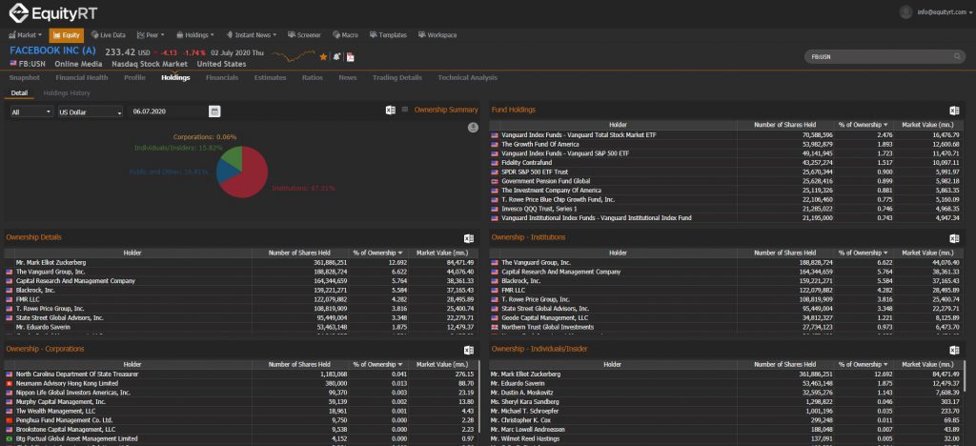Sort Ownership - Institutions by Market Value column
Viewport: 976px width, 446px height.
point(927,253)
